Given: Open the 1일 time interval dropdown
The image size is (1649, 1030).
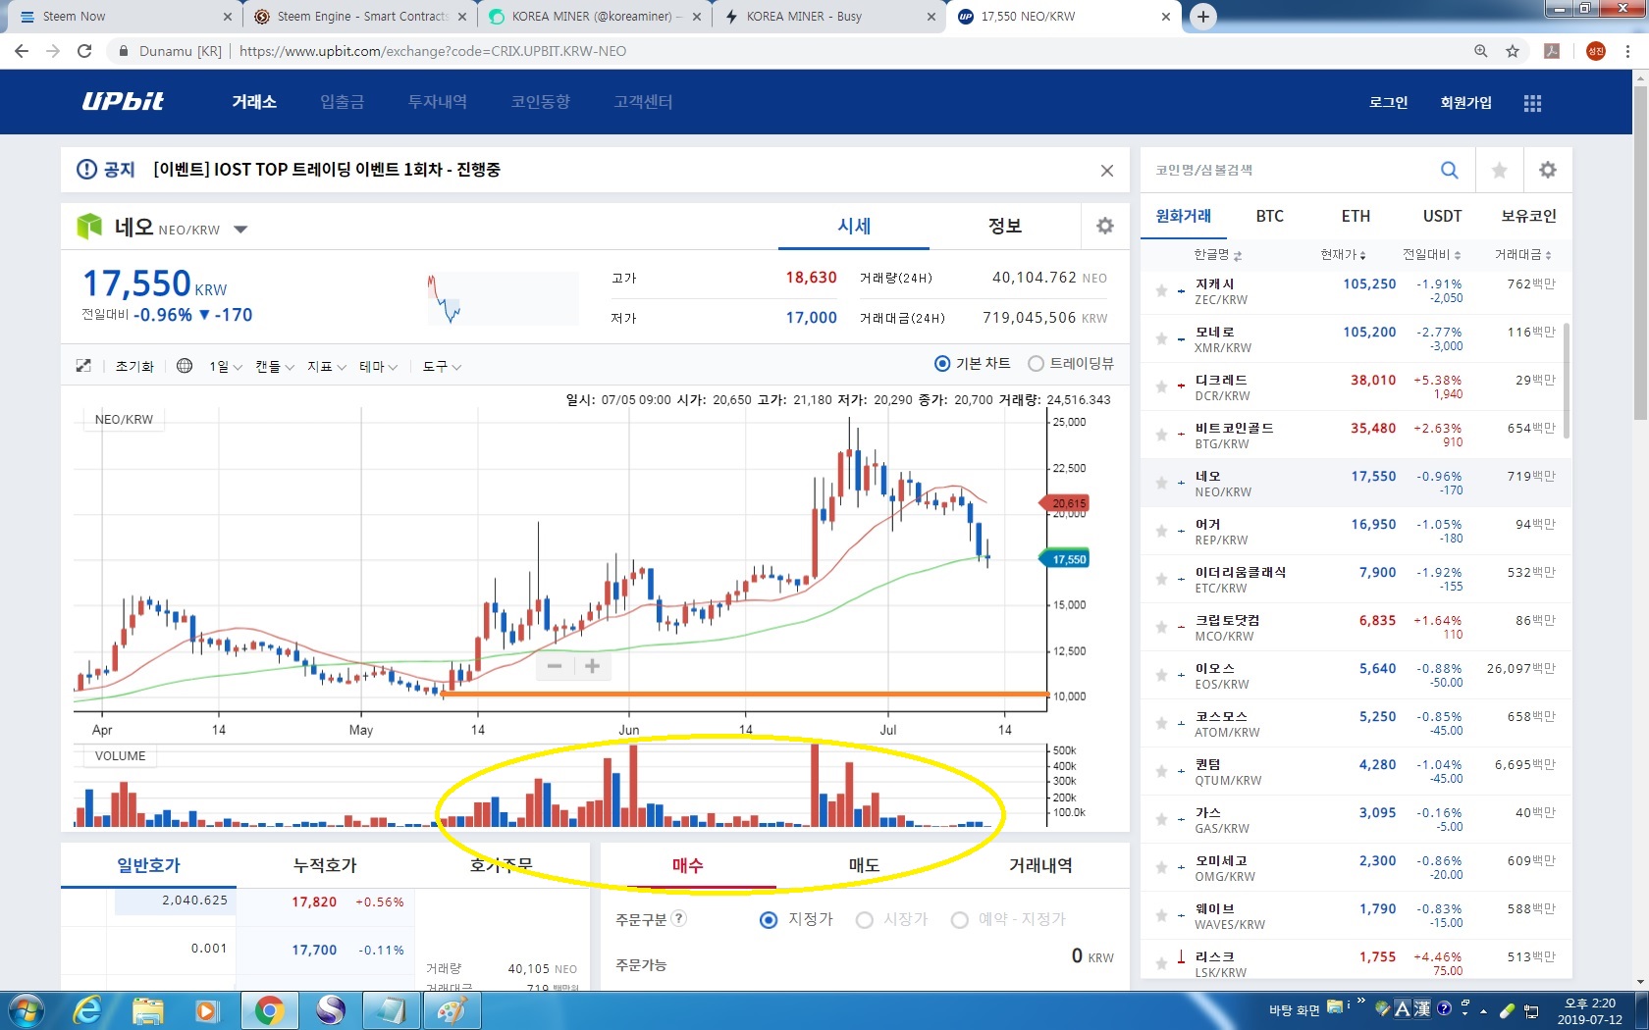Looking at the screenshot, I should pos(225,367).
